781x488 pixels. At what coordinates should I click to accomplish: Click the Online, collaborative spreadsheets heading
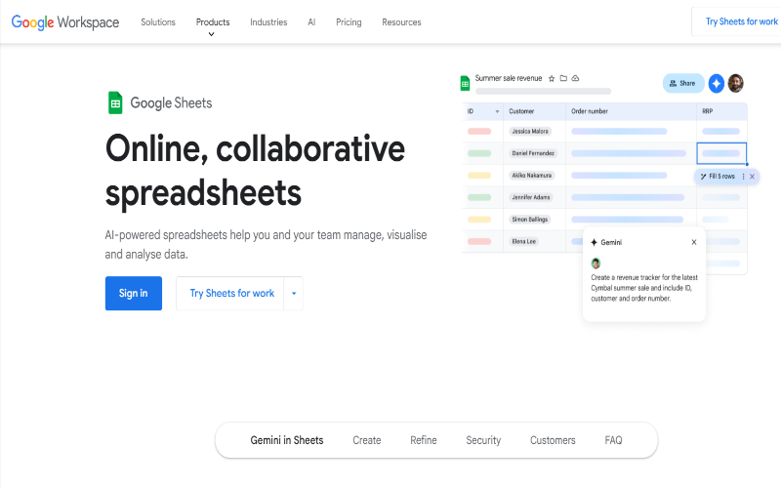tap(255, 170)
